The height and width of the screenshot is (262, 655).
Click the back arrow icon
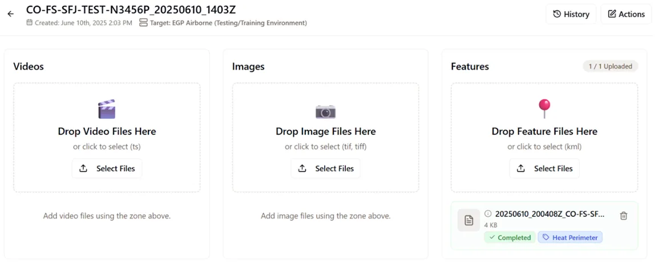[10, 14]
